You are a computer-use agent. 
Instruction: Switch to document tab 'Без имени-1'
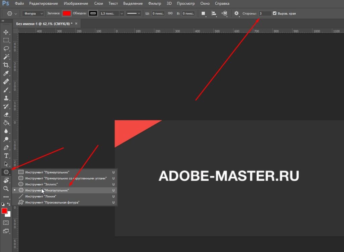point(44,23)
